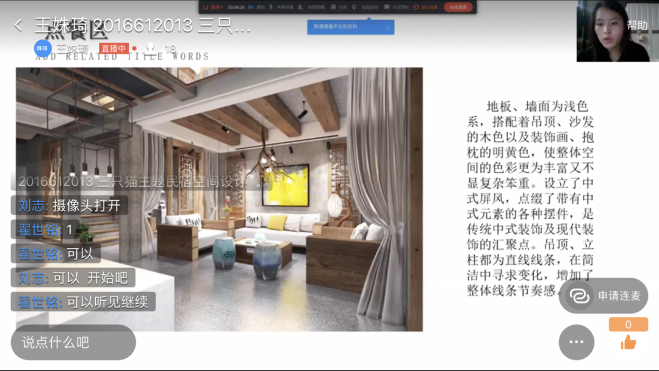The width and height of the screenshot is (659, 371).
Task: Click the location pin sign-in icon
Action: pos(354,7)
